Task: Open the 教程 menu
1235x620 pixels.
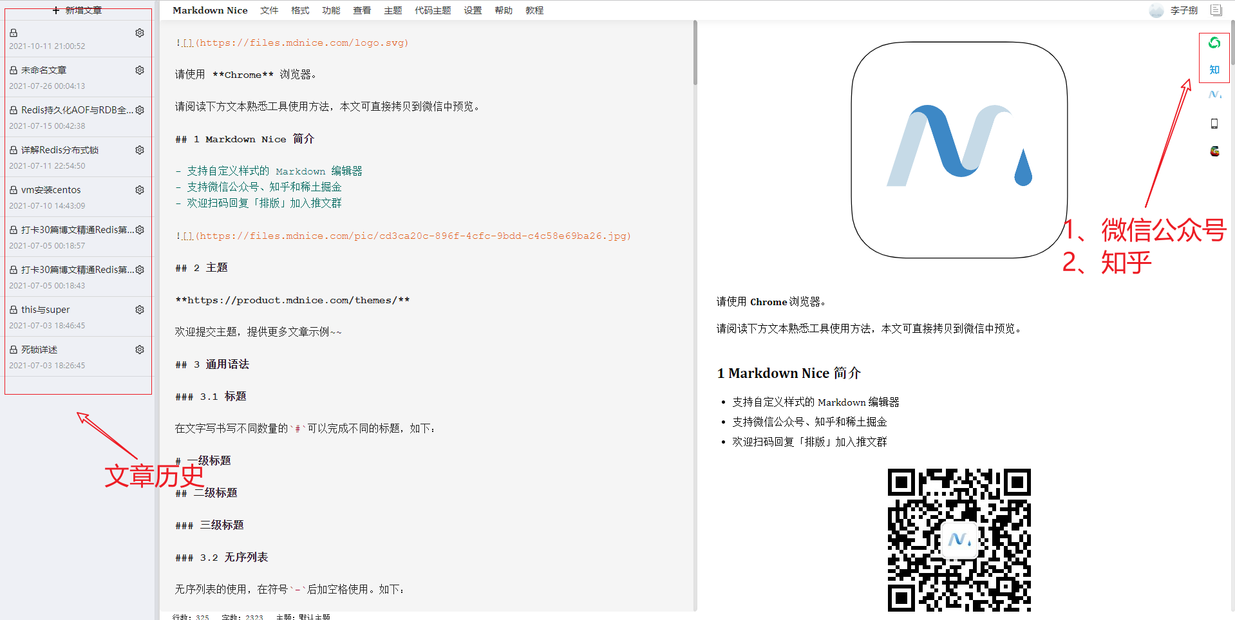Action: pyautogui.click(x=534, y=10)
